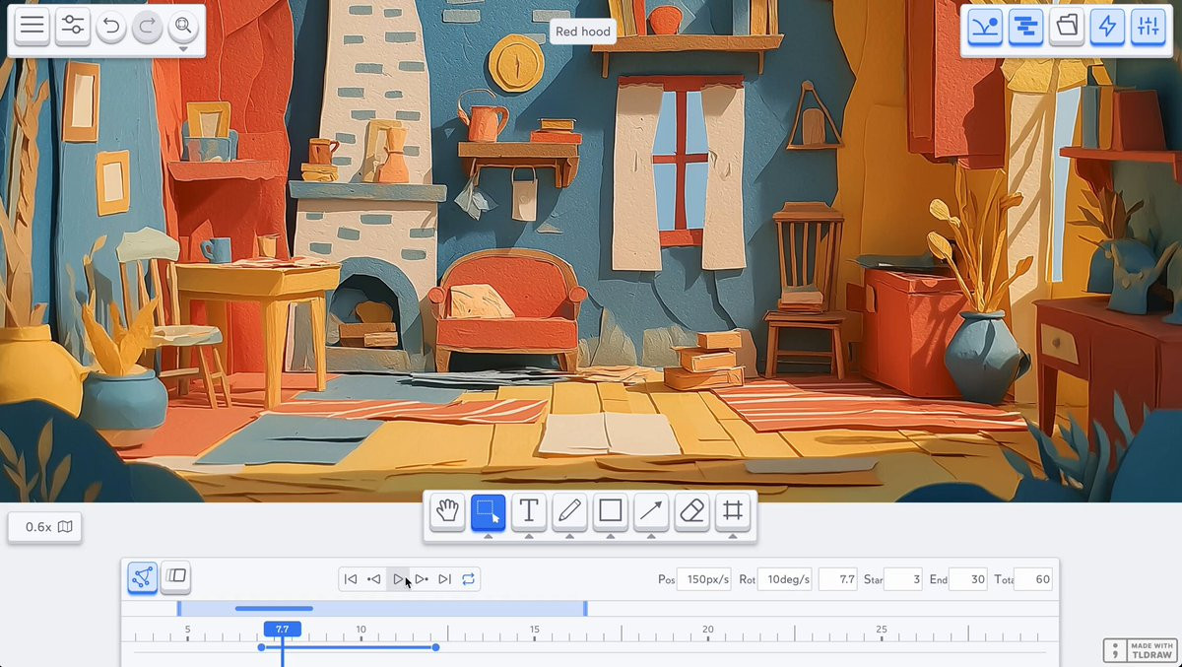Select the Text tool
Viewport: 1182px width, 667px height.
529,511
